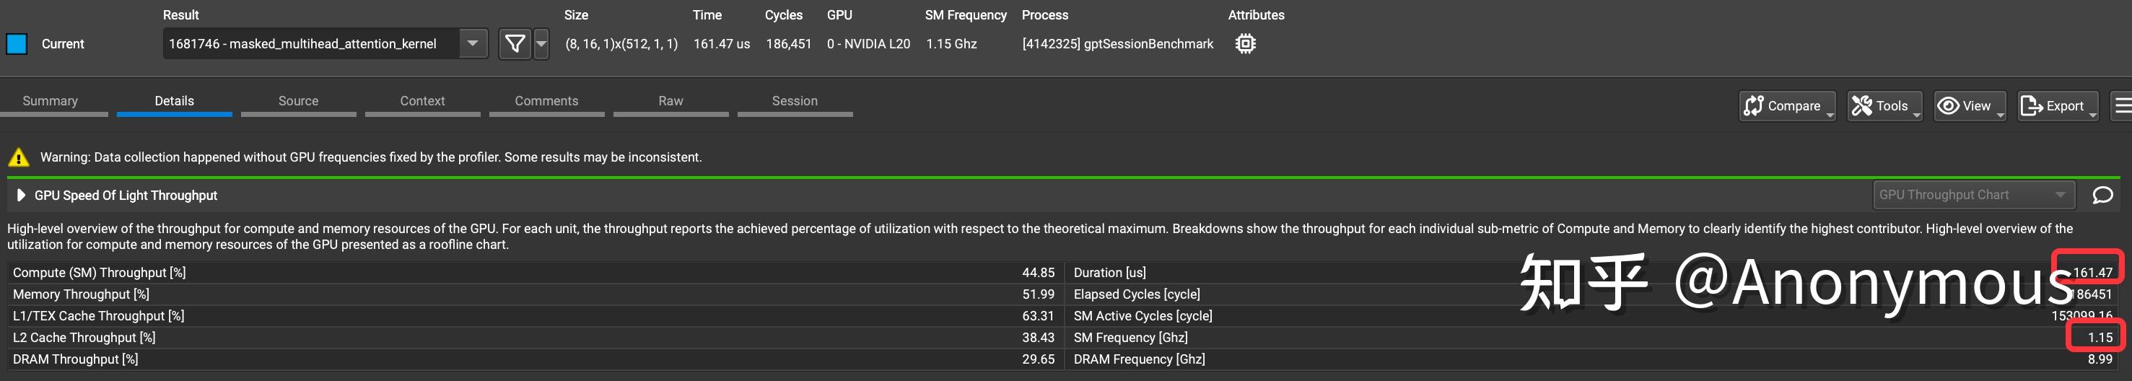2132x381 pixels.
Task: Switch to the Summary tab
Action: pos(51,101)
